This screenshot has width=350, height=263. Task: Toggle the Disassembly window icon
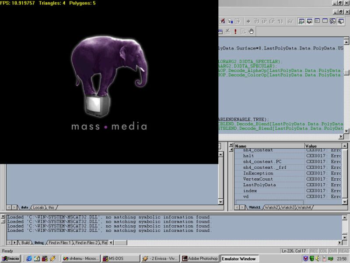coord(341,21)
